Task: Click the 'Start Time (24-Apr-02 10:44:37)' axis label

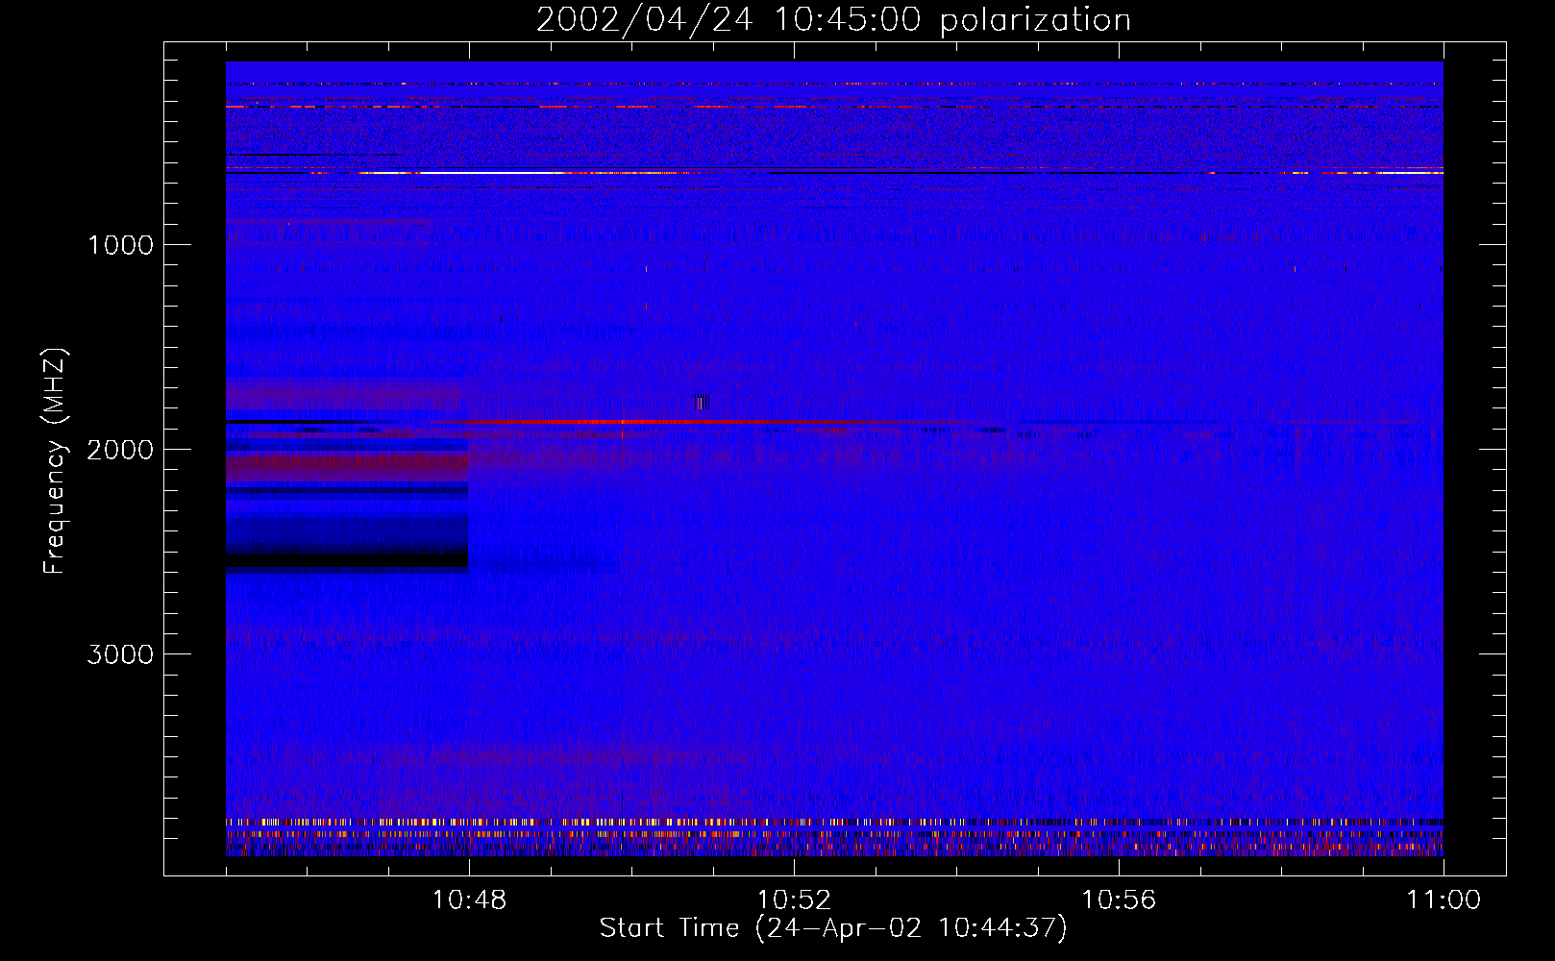Action: click(833, 928)
